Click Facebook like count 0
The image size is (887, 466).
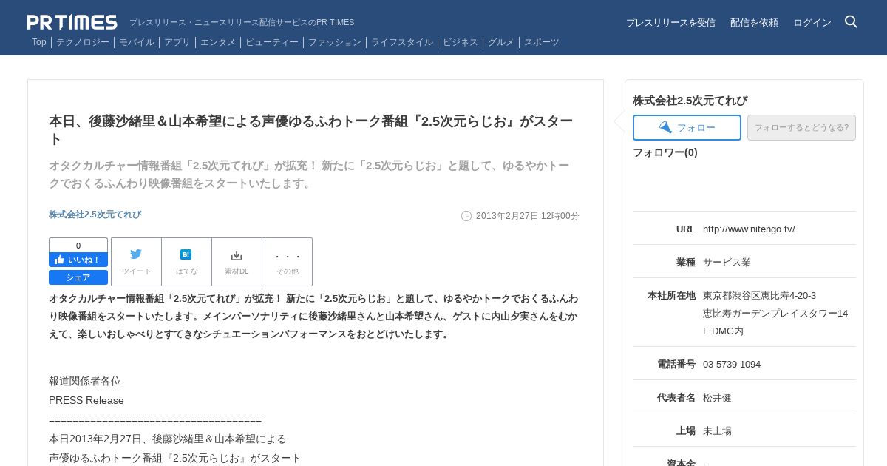coord(78,246)
